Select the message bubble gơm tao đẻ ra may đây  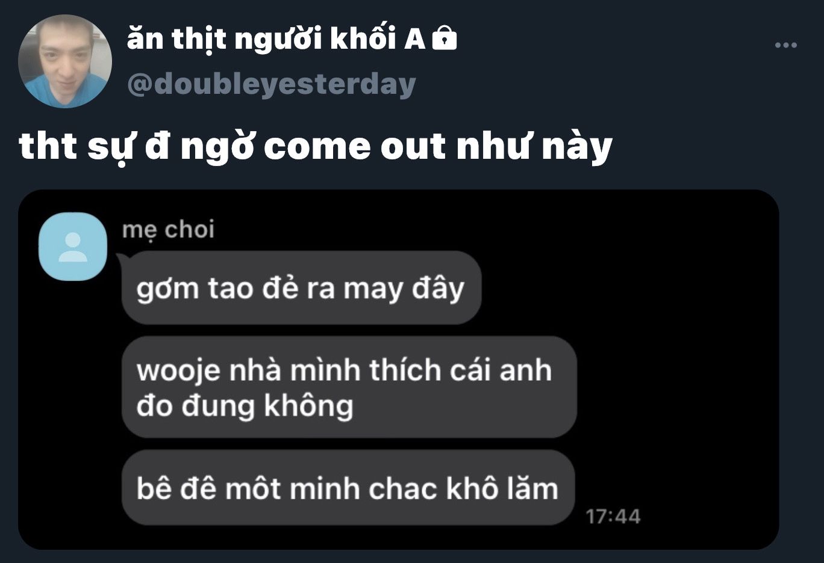(x=301, y=288)
